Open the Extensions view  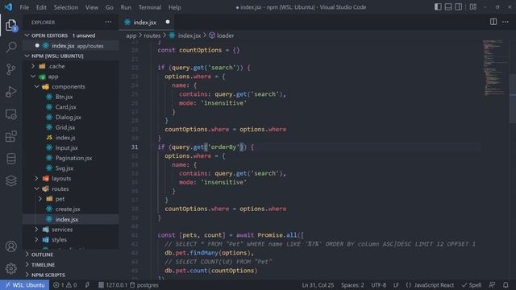click(10, 136)
